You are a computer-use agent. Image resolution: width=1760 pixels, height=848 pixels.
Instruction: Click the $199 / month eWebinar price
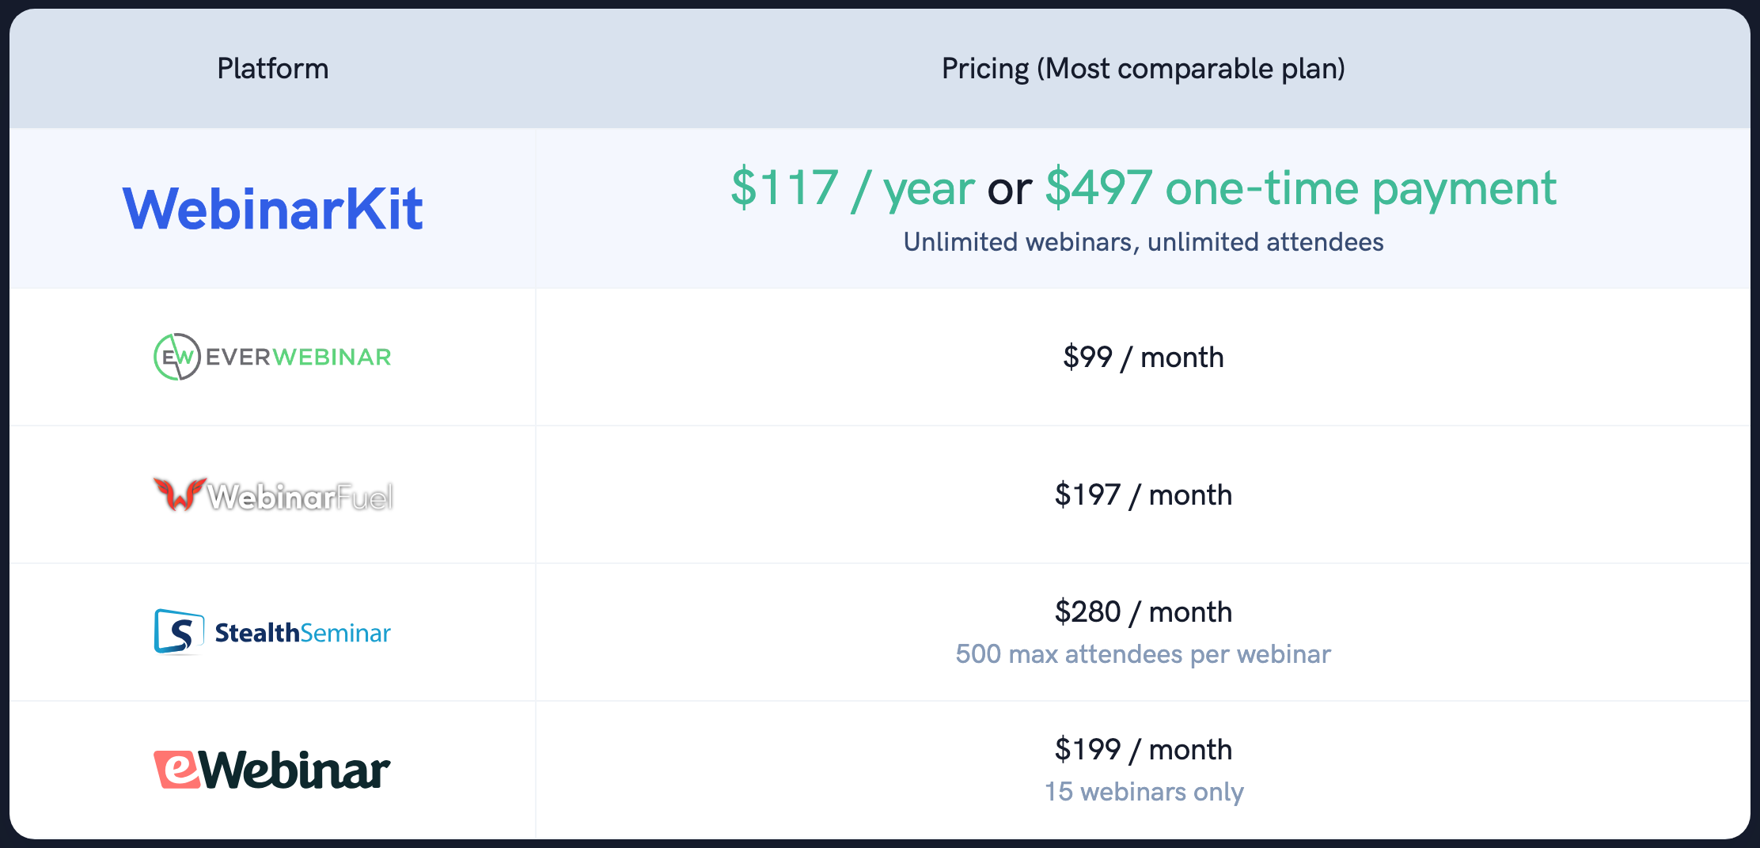1144,750
